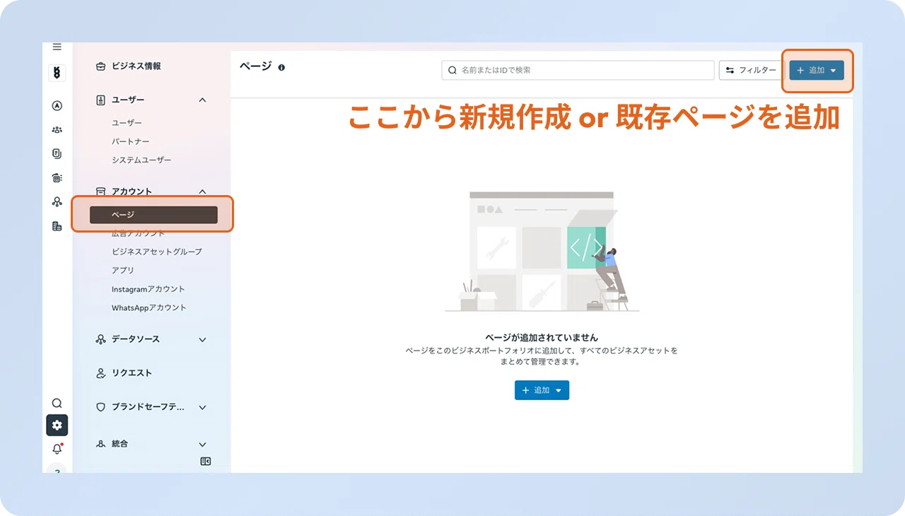Open the center 追加 dropdown under empty message
The width and height of the screenshot is (905, 516).
click(x=542, y=390)
